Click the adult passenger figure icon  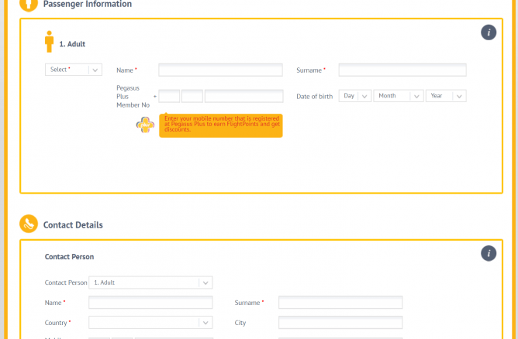[x=50, y=42]
